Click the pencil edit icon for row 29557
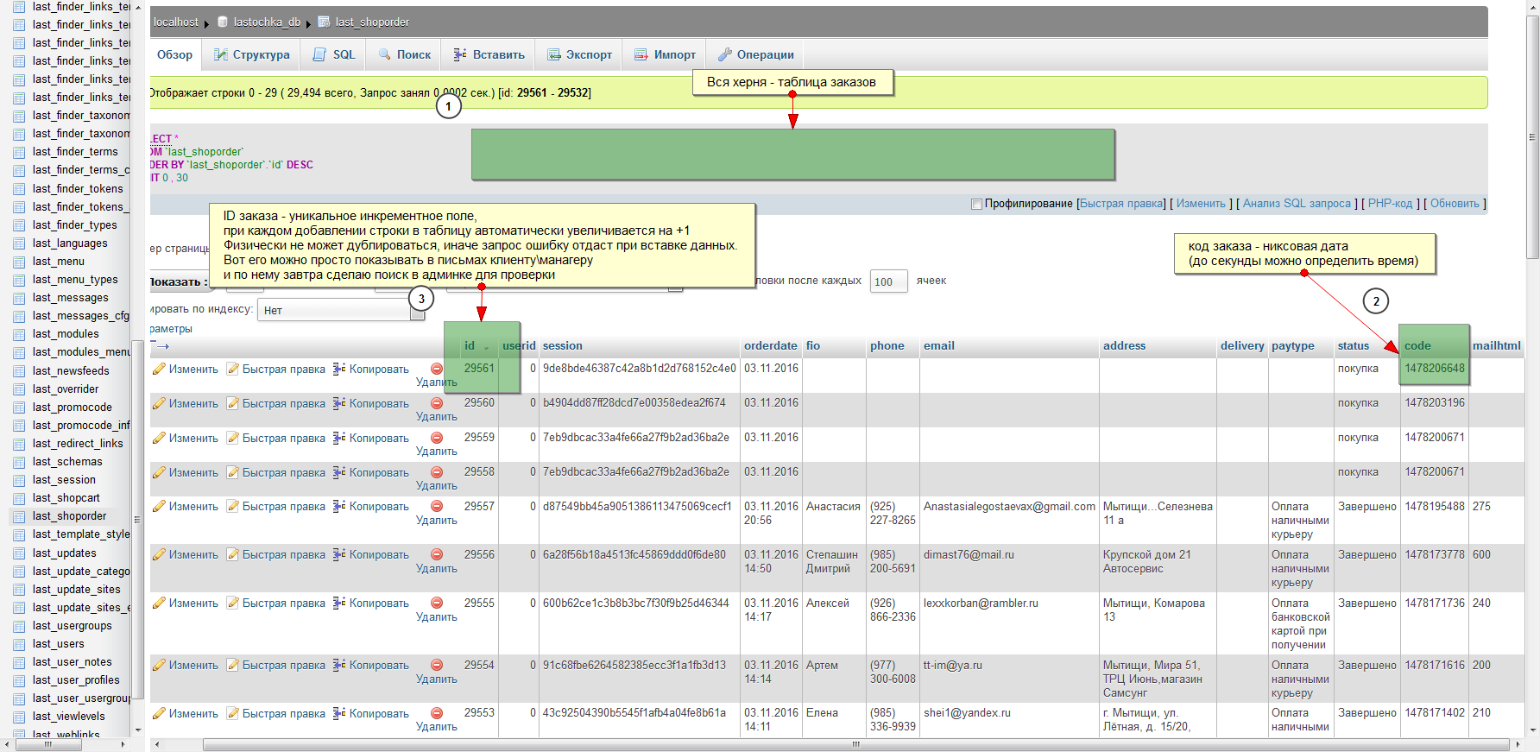 tap(159, 506)
